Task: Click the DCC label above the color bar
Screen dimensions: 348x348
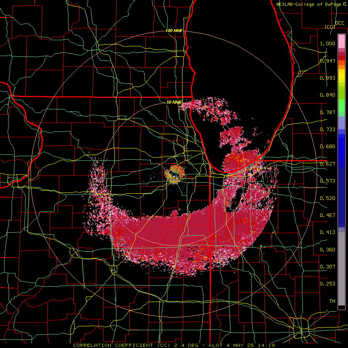Action: pos(339,23)
